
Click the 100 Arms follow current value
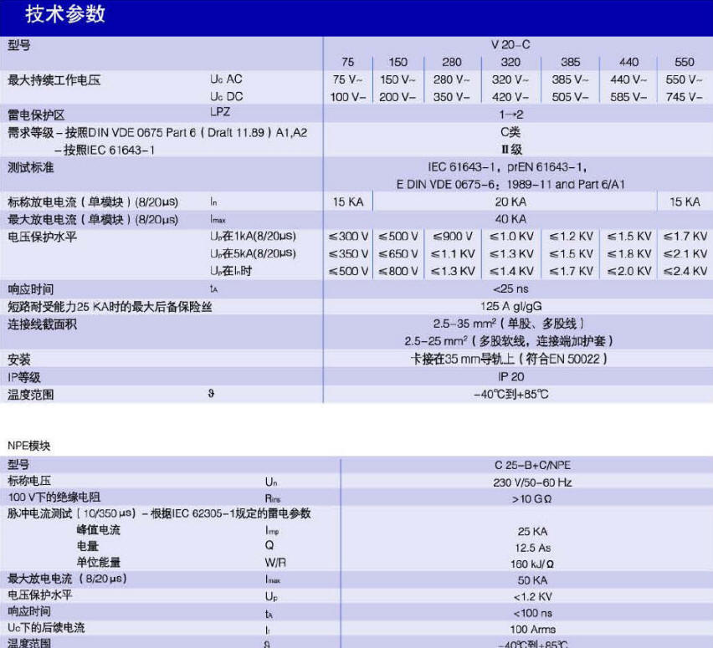click(x=532, y=630)
